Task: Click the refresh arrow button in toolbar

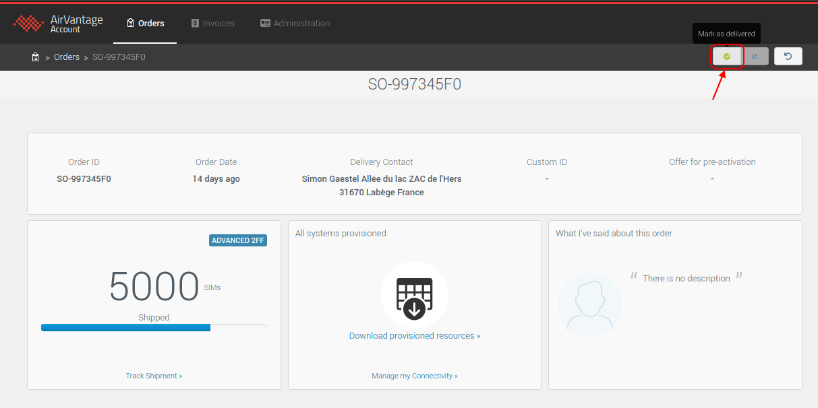Action: pyautogui.click(x=788, y=57)
